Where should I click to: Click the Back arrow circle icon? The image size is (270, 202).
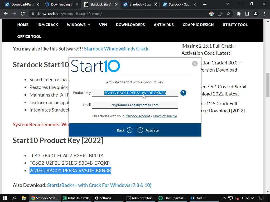coord(129,130)
